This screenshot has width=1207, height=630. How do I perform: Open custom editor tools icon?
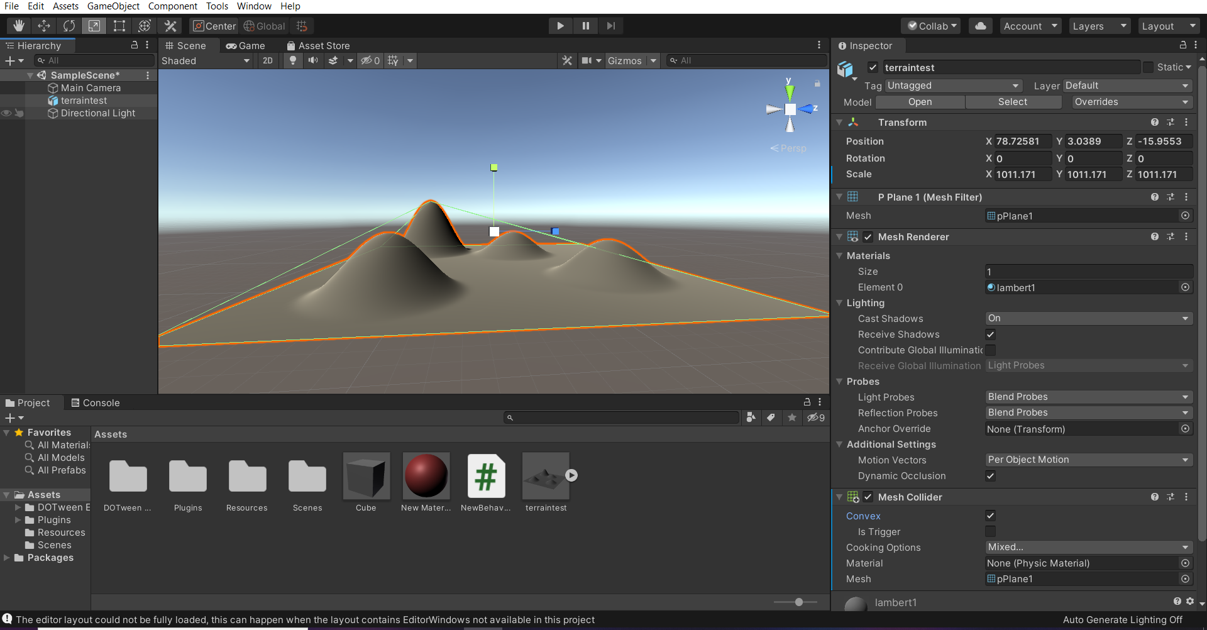[170, 26]
